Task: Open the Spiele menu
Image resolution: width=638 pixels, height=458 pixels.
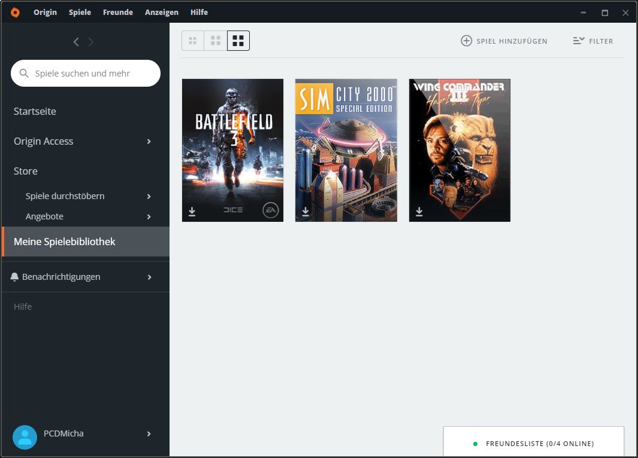Action: 80,12
